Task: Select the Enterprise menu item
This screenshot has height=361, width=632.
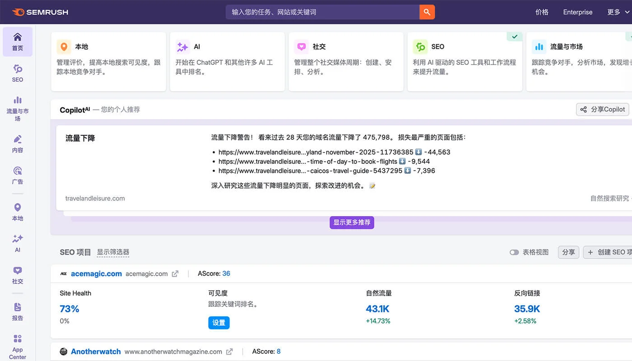Action: (577, 12)
